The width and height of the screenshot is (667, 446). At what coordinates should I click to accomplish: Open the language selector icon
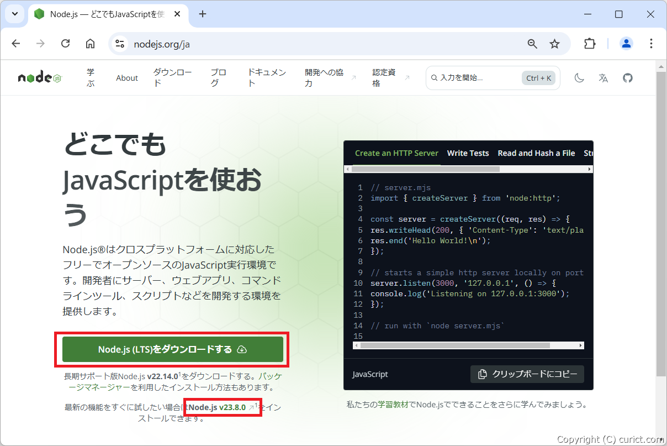[x=604, y=78]
